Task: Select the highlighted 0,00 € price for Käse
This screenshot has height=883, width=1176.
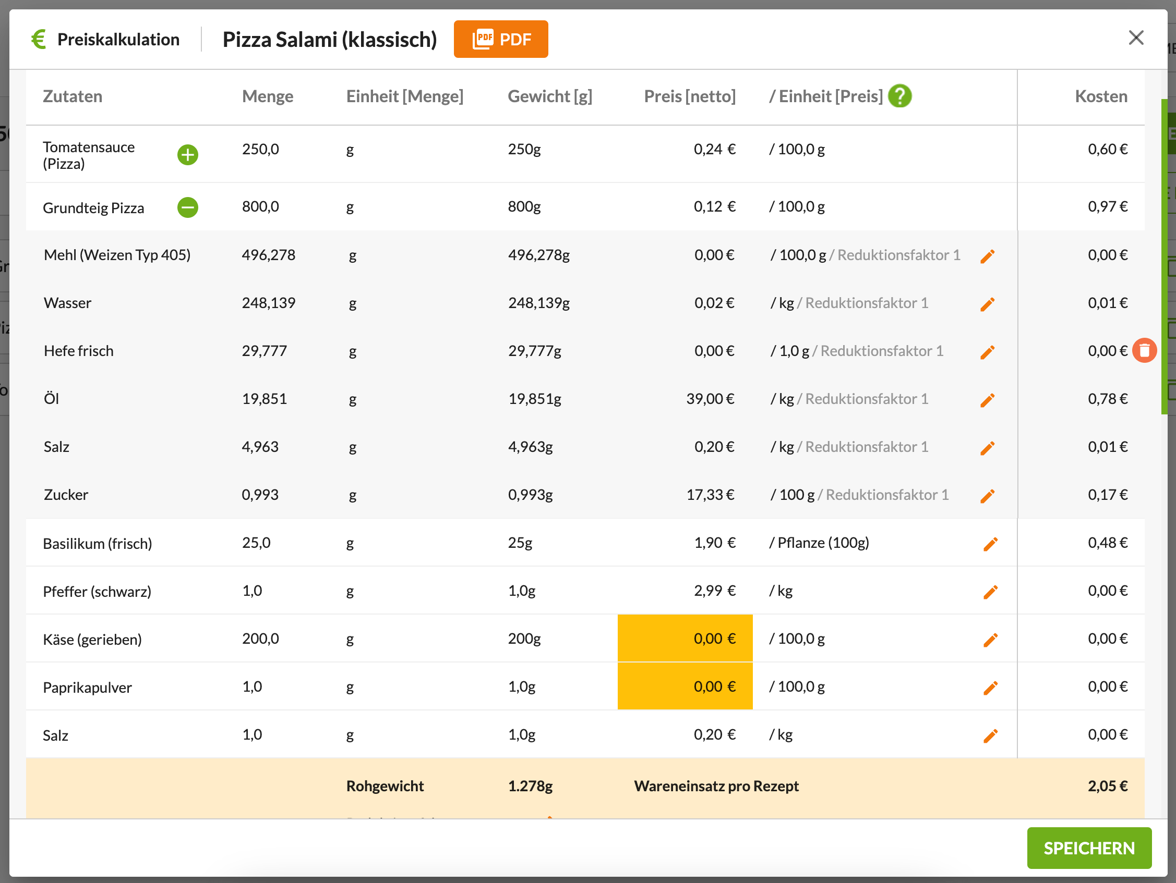Action: [685, 638]
